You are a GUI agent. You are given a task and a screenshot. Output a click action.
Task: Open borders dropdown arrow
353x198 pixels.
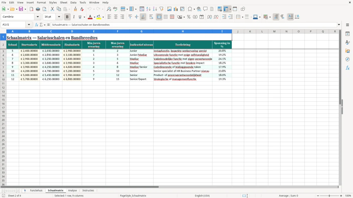click(x=242, y=17)
